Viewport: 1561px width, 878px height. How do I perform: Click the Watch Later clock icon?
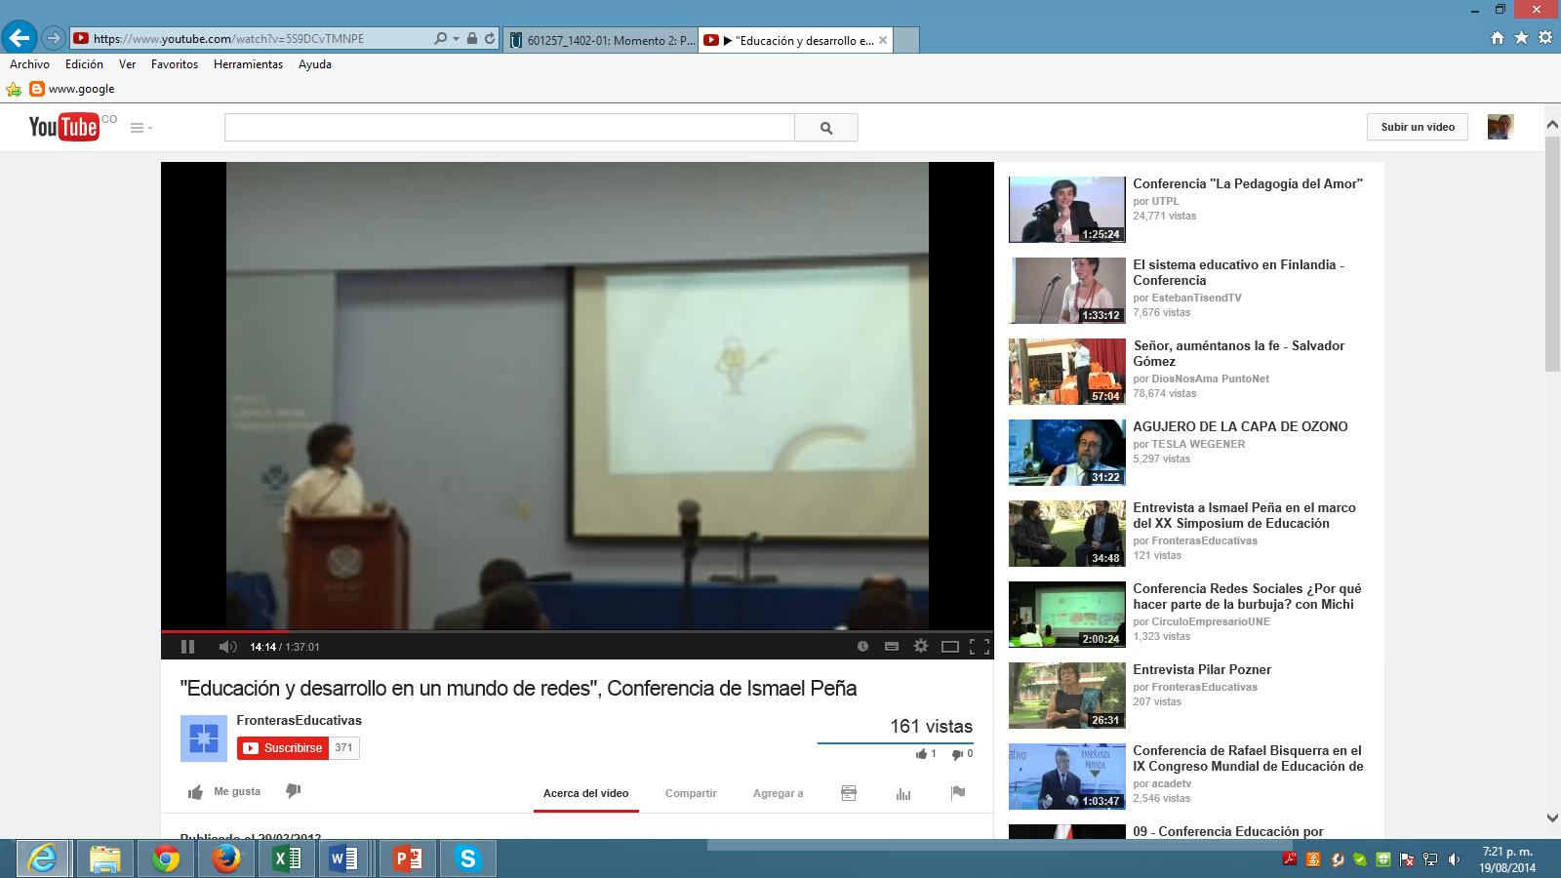click(862, 646)
